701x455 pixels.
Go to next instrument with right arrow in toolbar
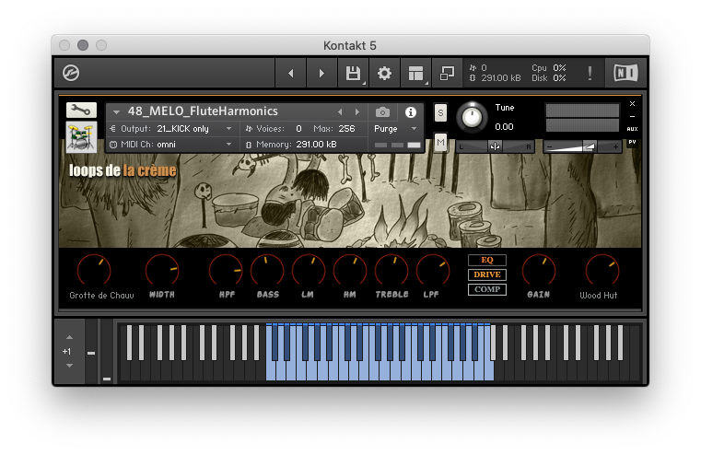[x=321, y=73]
